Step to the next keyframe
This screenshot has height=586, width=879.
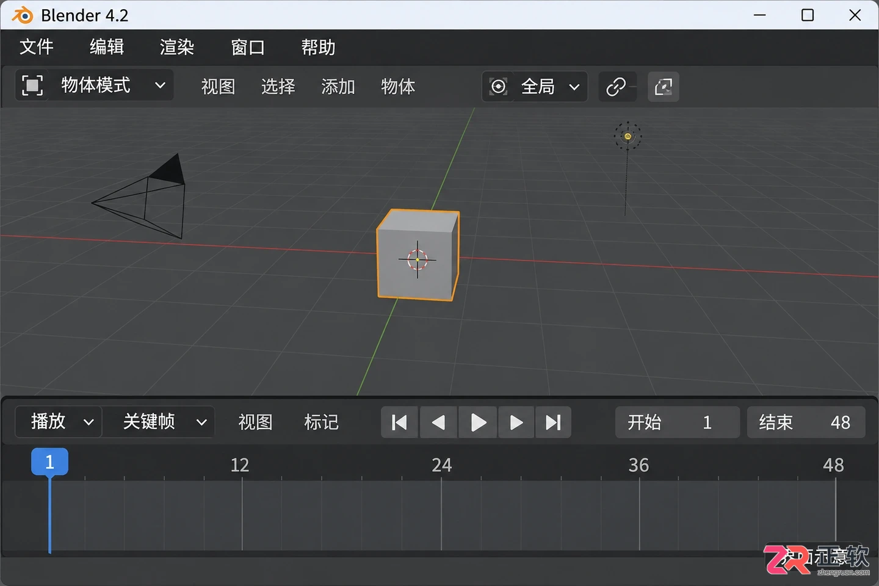coord(516,422)
